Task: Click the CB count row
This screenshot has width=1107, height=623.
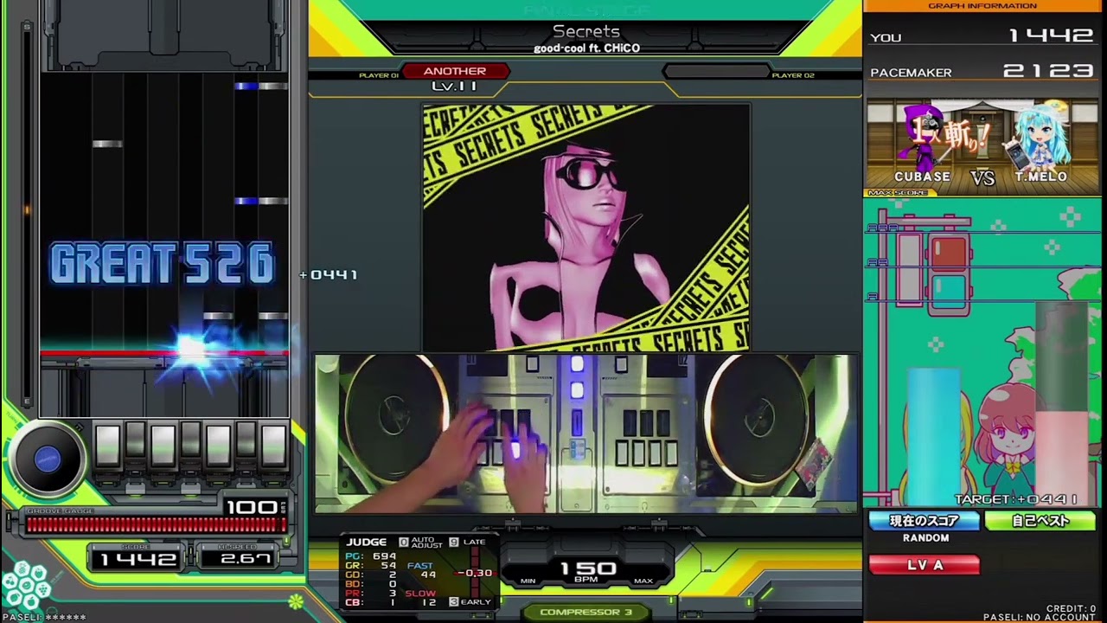Action: pos(371,603)
